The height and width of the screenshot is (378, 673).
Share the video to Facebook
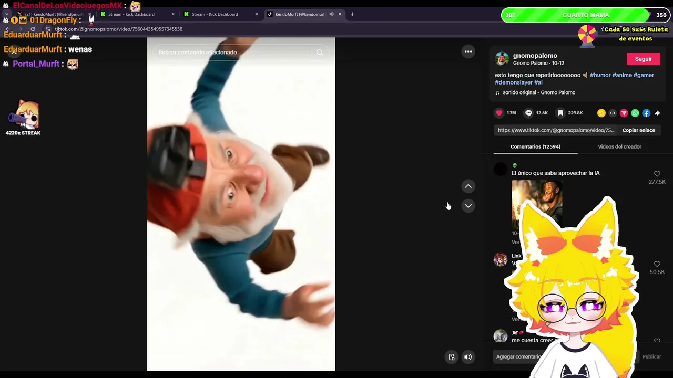pyautogui.click(x=646, y=113)
